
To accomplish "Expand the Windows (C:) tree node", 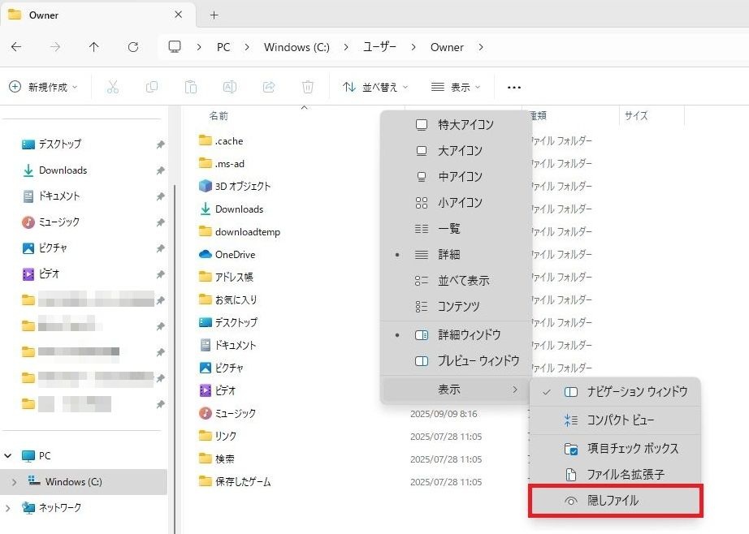I will pyautogui.click(x=13, y=482).
